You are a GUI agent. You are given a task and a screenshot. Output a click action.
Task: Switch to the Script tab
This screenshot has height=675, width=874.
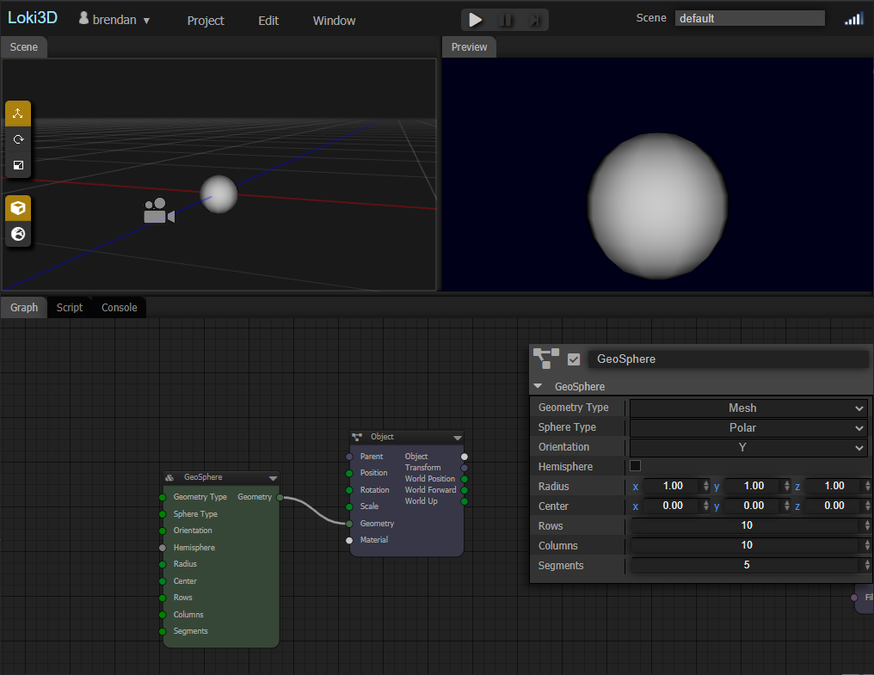(69, 307)
